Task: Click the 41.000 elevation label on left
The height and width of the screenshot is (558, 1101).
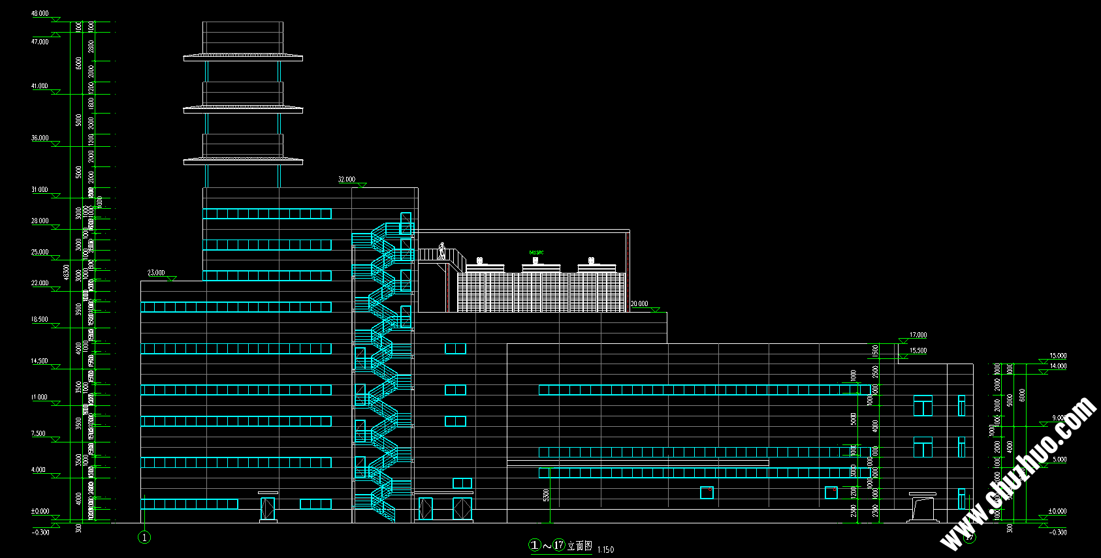Action: (40, 85)
